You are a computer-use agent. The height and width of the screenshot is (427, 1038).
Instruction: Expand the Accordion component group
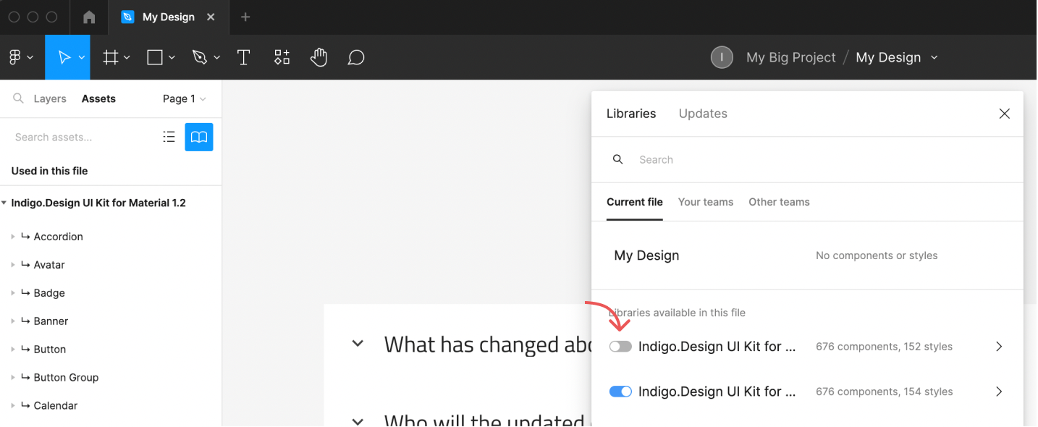[13, 236]
